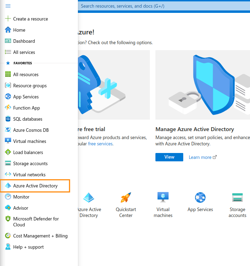Collapse the hamburger navigation menu
250x266 pixels.
[x=8, y=6]
